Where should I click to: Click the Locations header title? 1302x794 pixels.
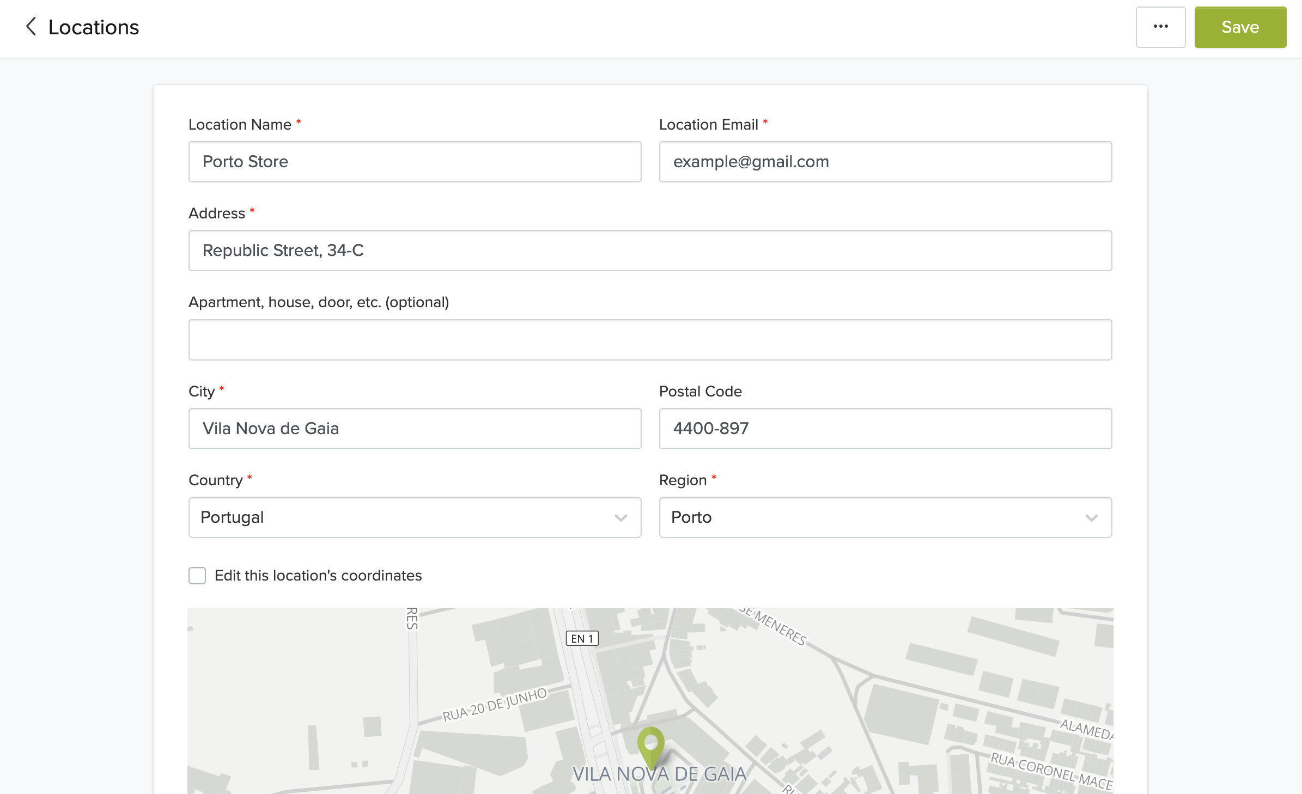94,27
